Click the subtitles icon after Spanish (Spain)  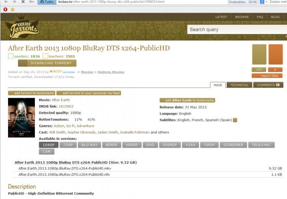(x=235, y=120)
